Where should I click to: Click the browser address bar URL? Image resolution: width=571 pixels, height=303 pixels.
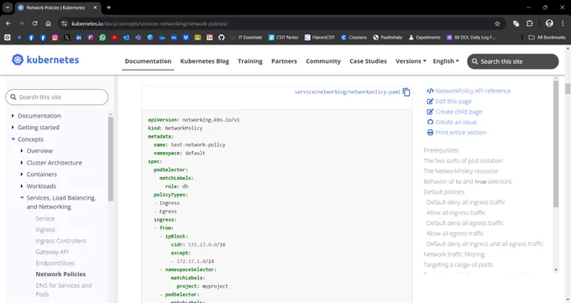149,24
